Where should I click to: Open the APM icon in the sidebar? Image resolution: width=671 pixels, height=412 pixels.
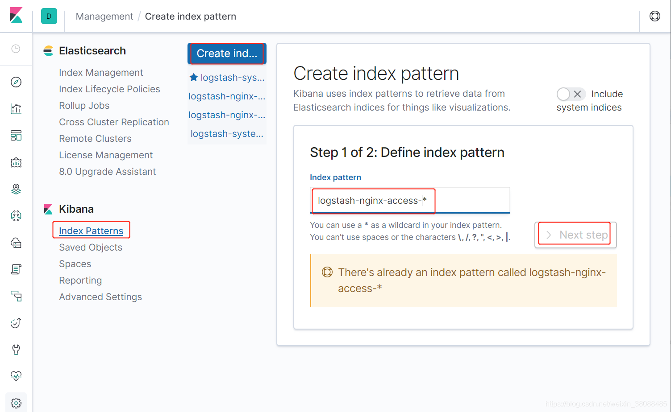click(16, 296)
